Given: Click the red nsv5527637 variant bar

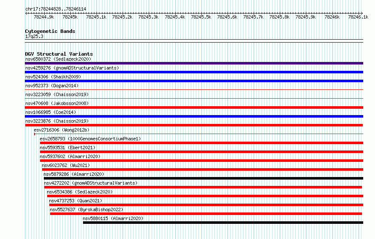Looking at the screenshot, I should (206, 214).
